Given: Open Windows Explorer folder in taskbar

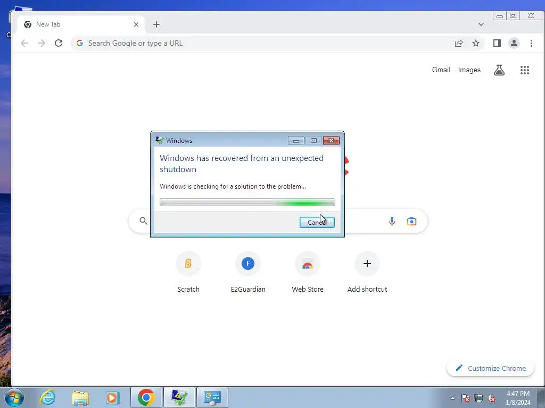Looking at the screenshot, I should coord(80,397).
